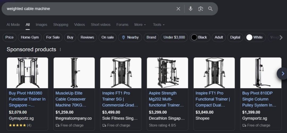Click the $3,299.00 price

coord(158,112)
